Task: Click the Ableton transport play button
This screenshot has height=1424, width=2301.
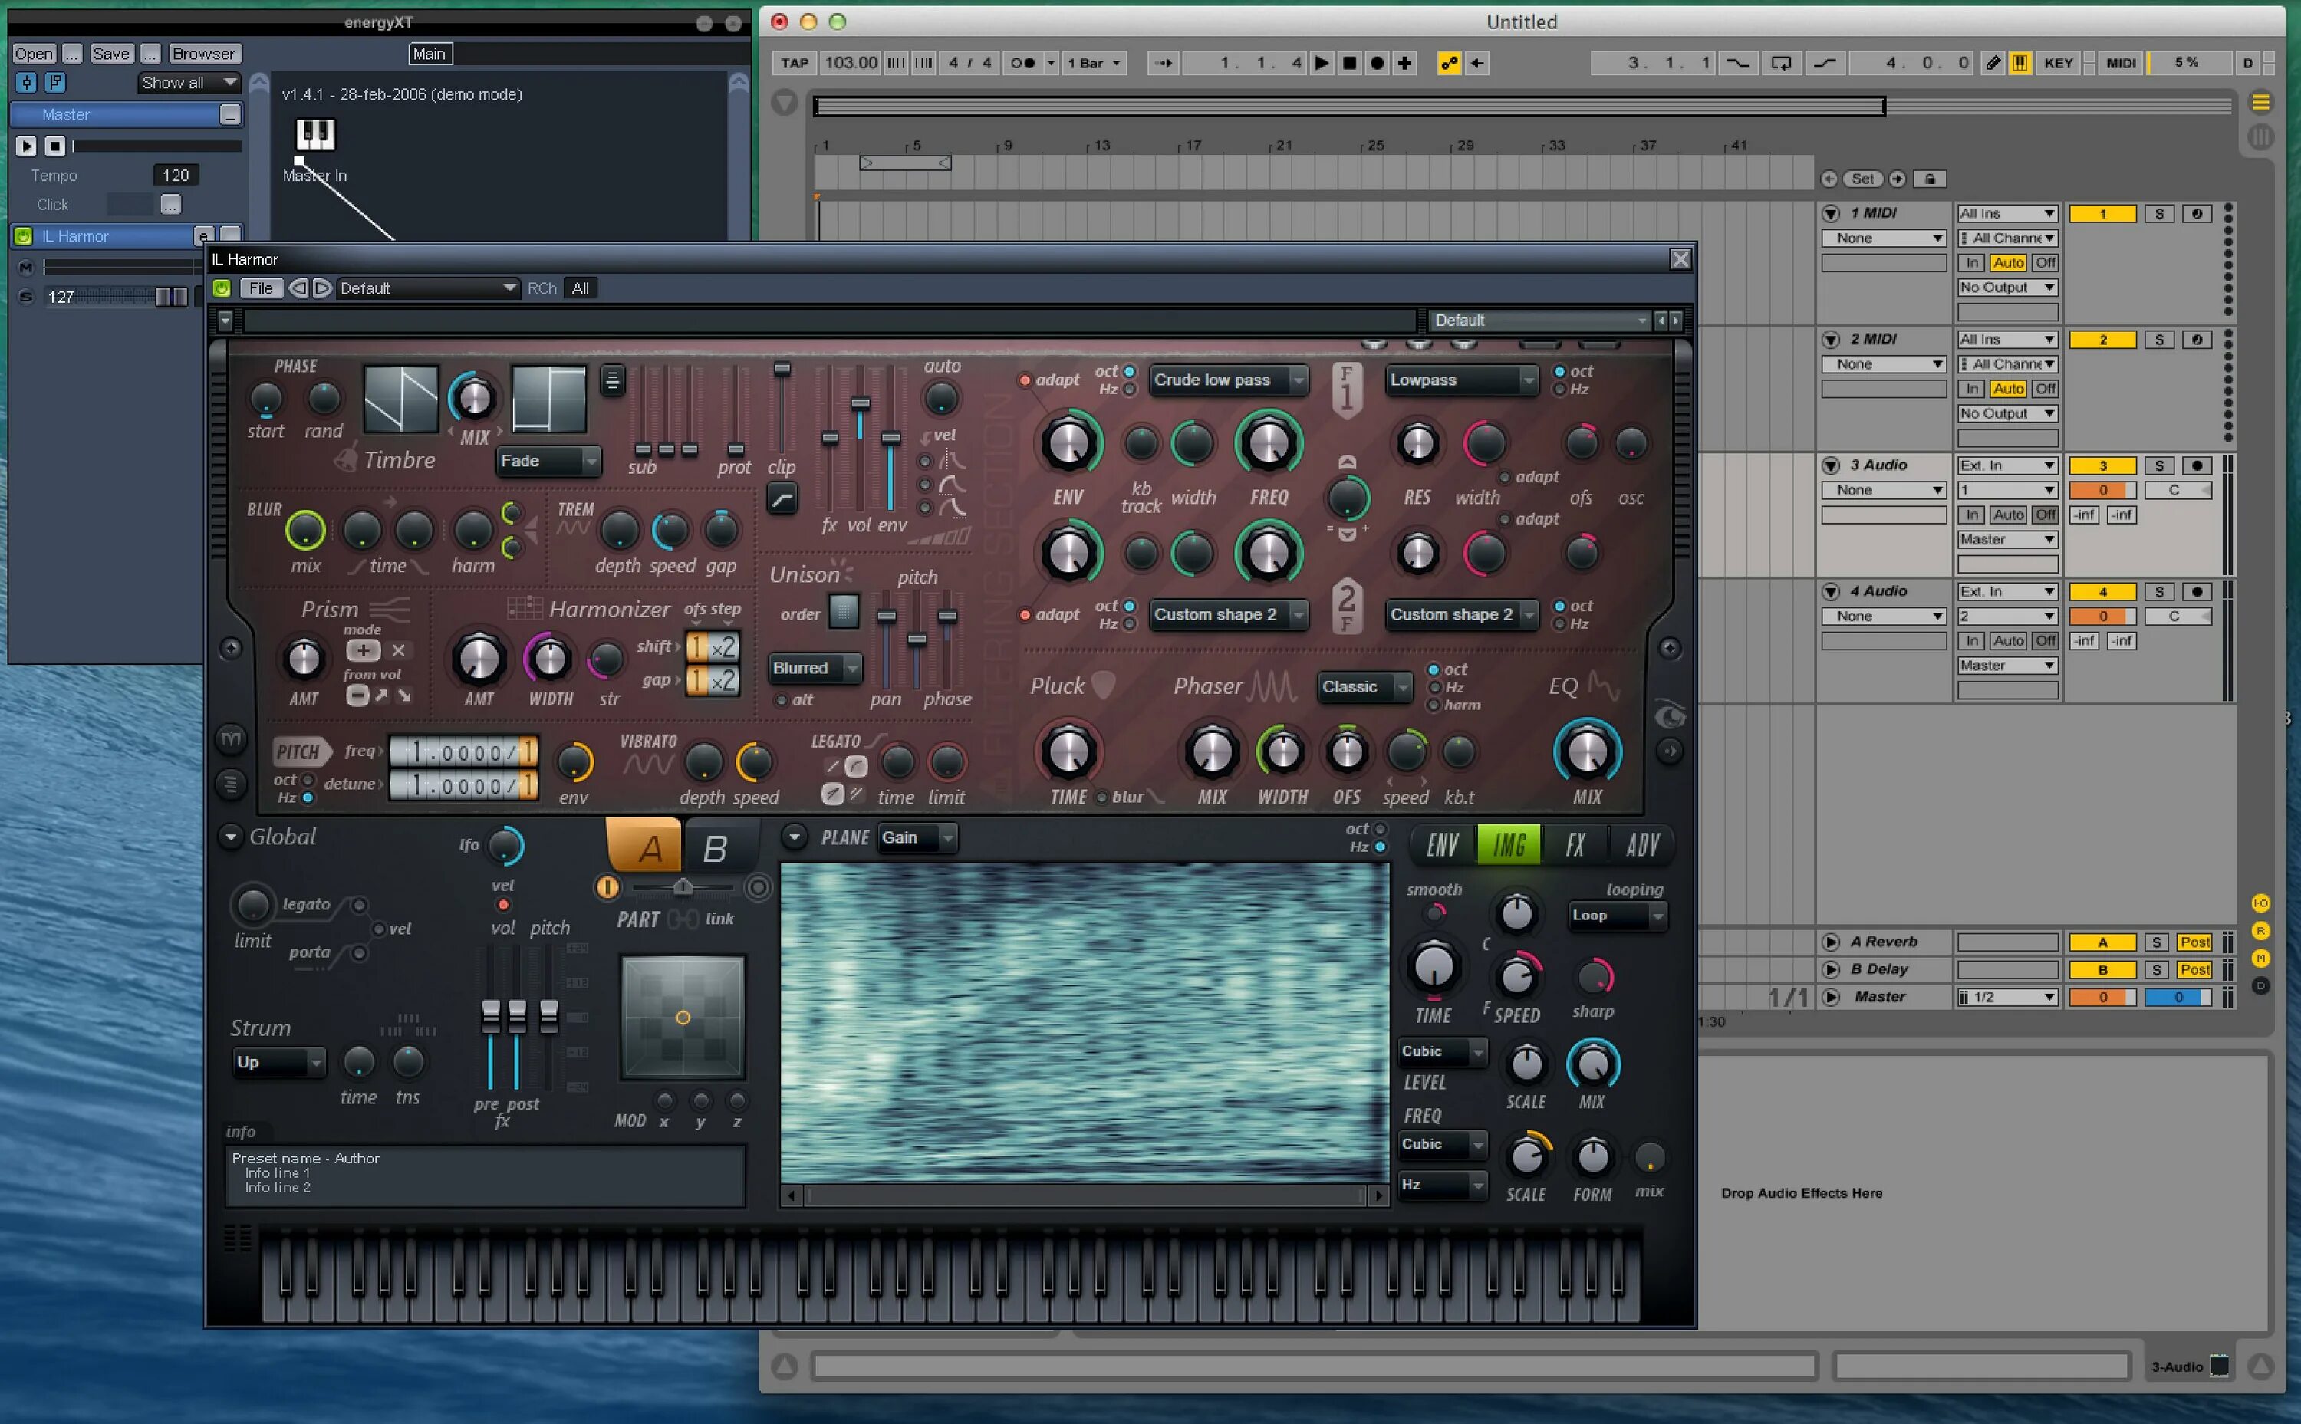Action: (1322, 63)
